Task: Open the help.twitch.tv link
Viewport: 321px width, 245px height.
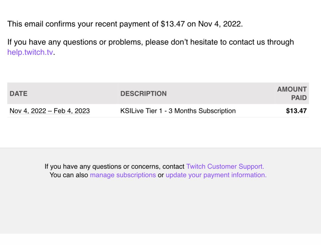Action: pos(30,52)
